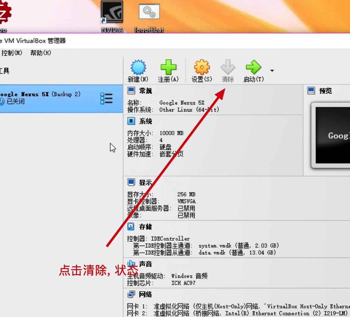Viewport: 350px width, 317px height.
Task: Click the 预览 preview header text
Action: click(x=326, y=91)
